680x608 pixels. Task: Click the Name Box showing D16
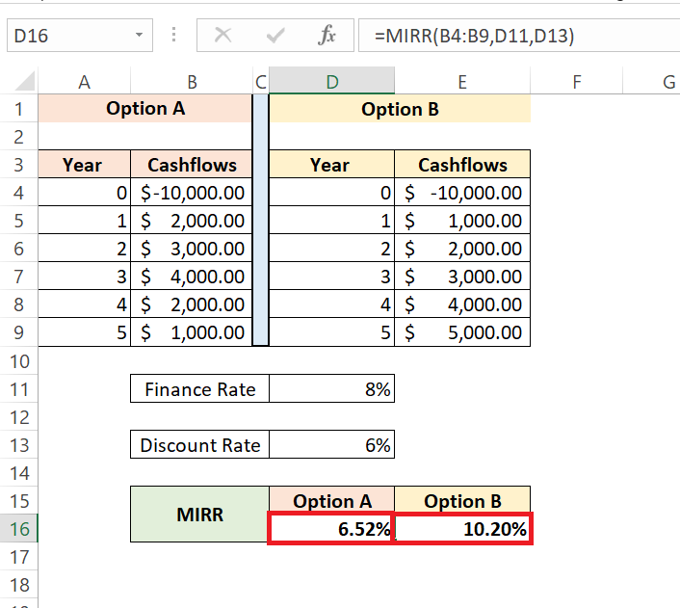(x=80, y=35)
